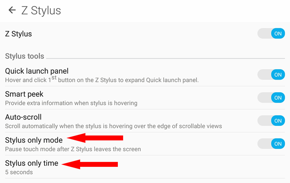Tap the Stylus only mode title
The image size is (290, 183).
pos(34,140)
